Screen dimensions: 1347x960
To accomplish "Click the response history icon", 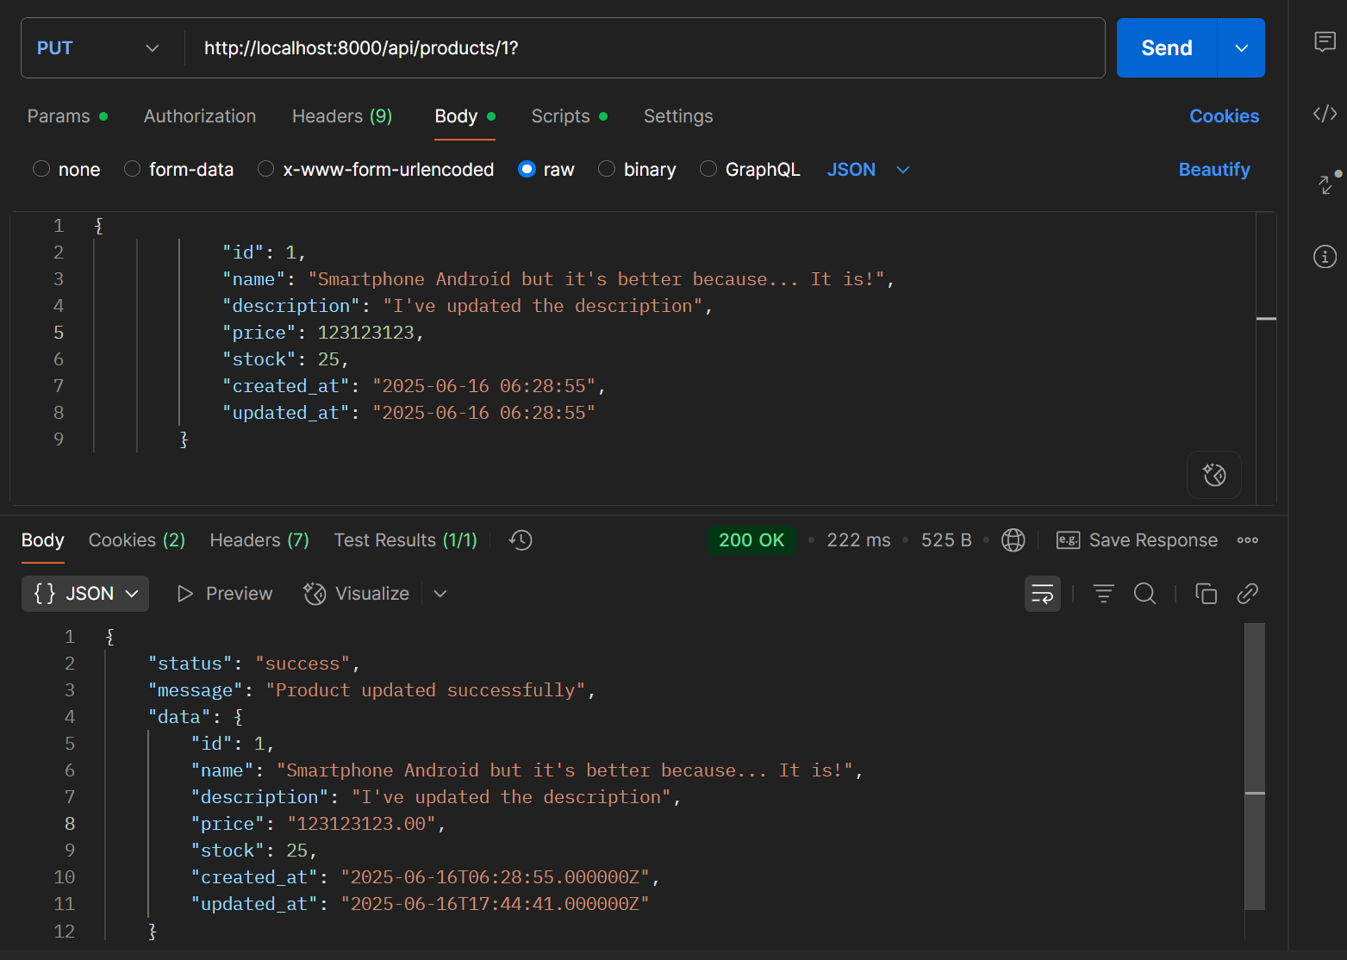I will point(521,540).
